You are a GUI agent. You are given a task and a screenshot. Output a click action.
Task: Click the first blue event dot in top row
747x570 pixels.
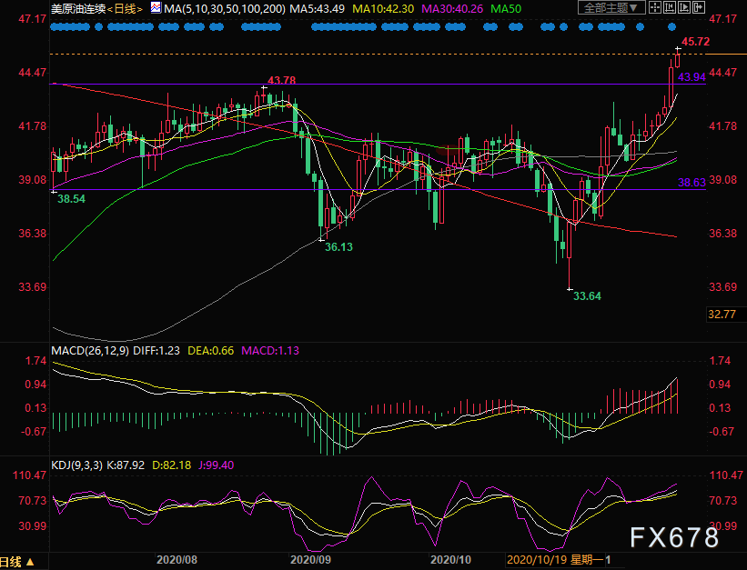[54, 27]
